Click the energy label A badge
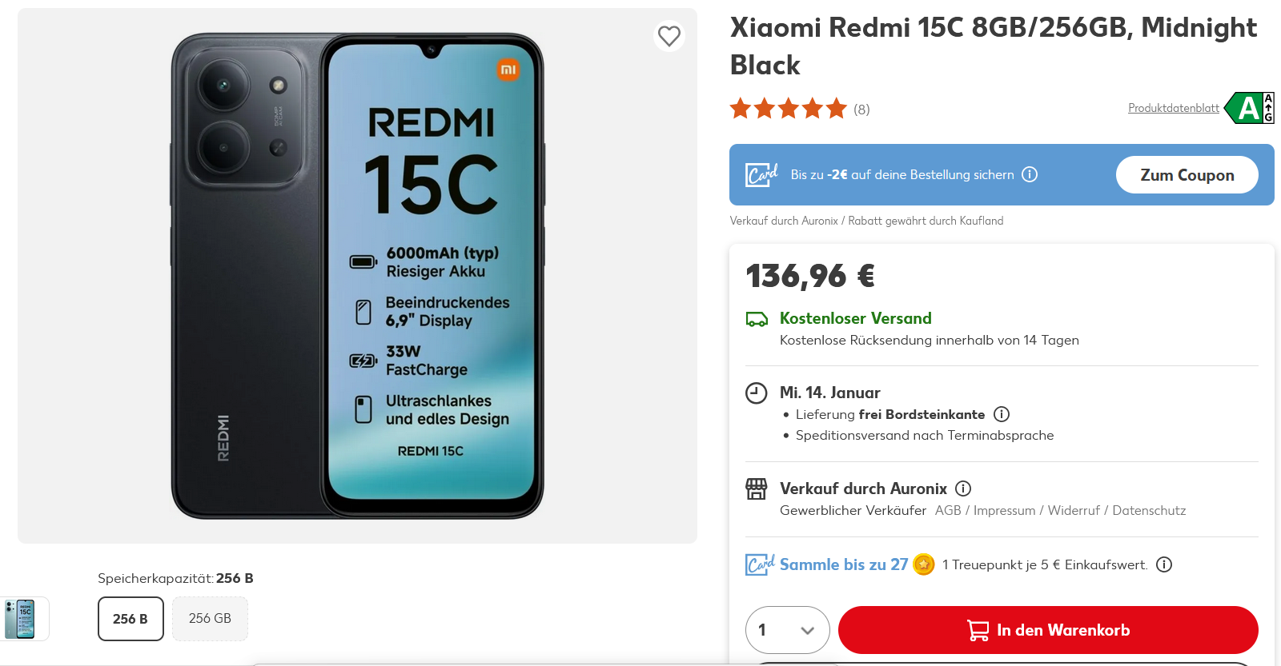The height and width of the screenshot is (666, 1281). tap(1250, 108)
